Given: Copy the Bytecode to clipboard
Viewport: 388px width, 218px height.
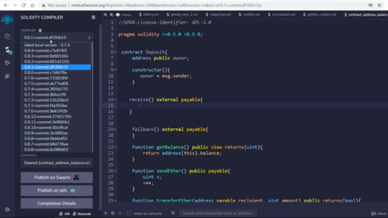Looking at the screenshot, I should 82,214.
